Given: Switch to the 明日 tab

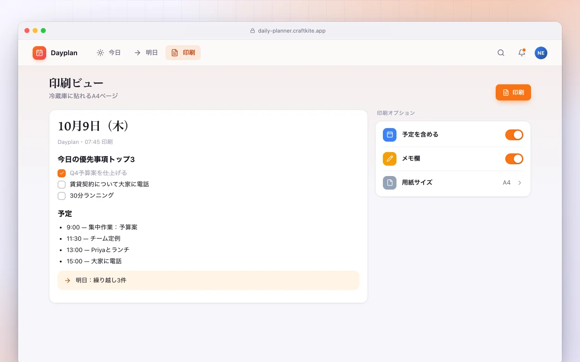Looking at the screenshot, I should [x=146, y=53].
